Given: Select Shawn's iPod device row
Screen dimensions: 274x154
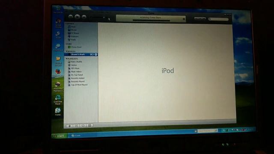Looking at the screenshot, I should coord(81,54).
